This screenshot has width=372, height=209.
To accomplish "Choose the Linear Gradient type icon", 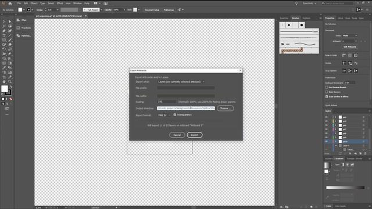I will [342, 164].
